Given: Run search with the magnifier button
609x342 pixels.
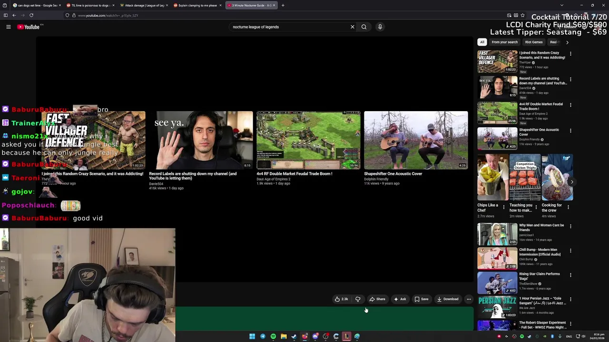Looking at the screenshot, I should pos(364,27).
